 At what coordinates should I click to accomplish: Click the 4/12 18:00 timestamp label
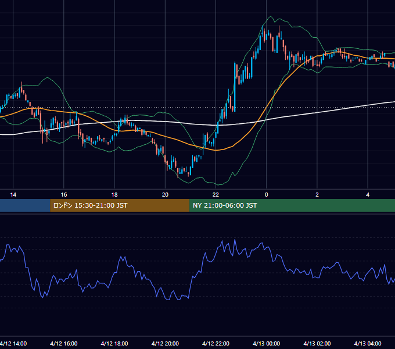[114, 343]
